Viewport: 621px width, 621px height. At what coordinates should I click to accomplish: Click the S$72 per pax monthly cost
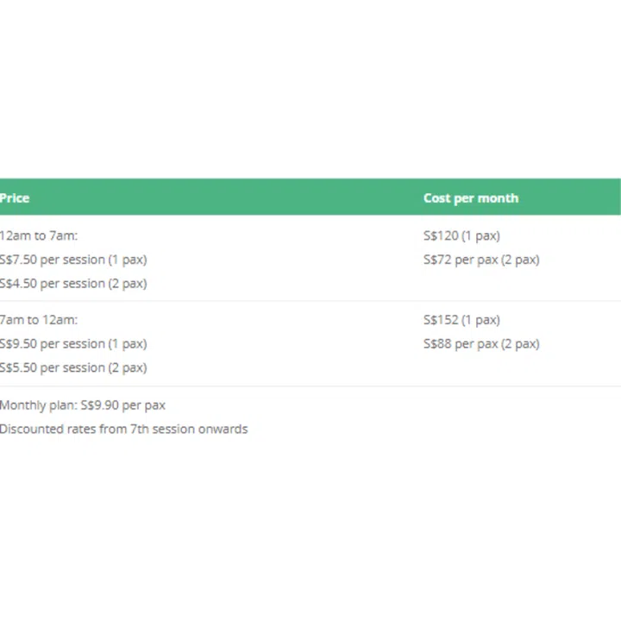pos(480,260)
